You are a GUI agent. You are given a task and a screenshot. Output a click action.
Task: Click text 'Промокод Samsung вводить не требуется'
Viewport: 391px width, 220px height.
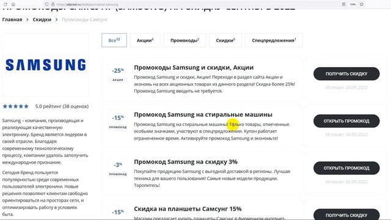(x=178, y=91)
